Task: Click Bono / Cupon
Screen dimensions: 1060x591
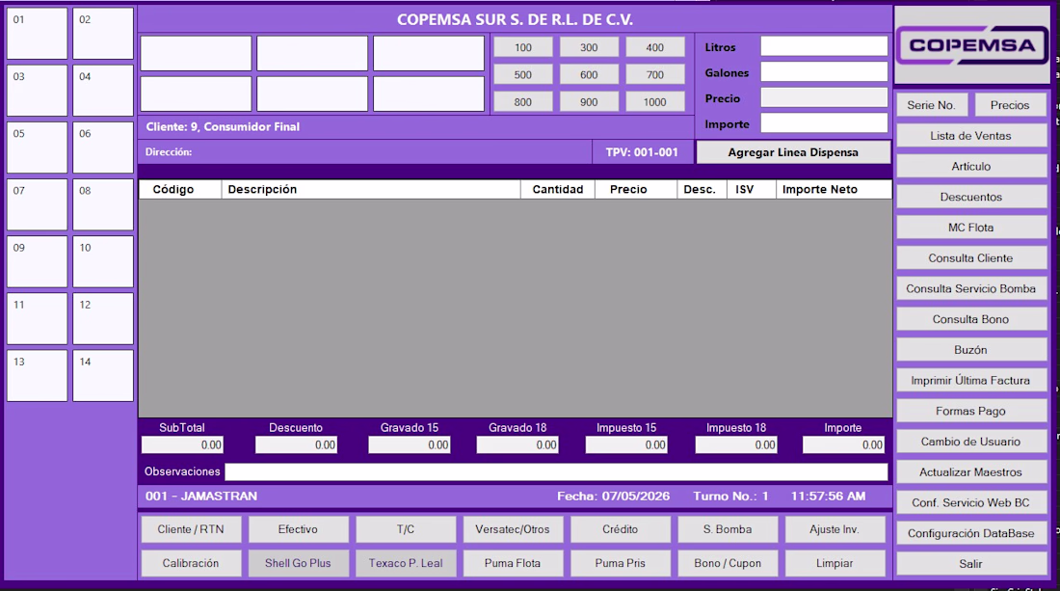Action: pyautogui.click(x=728, y=563)
